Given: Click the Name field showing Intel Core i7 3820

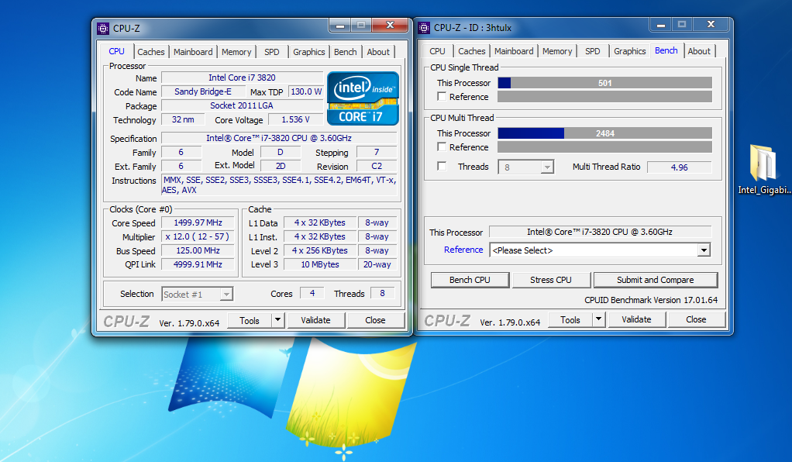Looking at the screenshot, I should 243,78.
